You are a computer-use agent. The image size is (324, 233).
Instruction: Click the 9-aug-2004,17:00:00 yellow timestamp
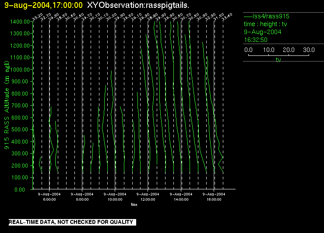(x=43, y=5)
